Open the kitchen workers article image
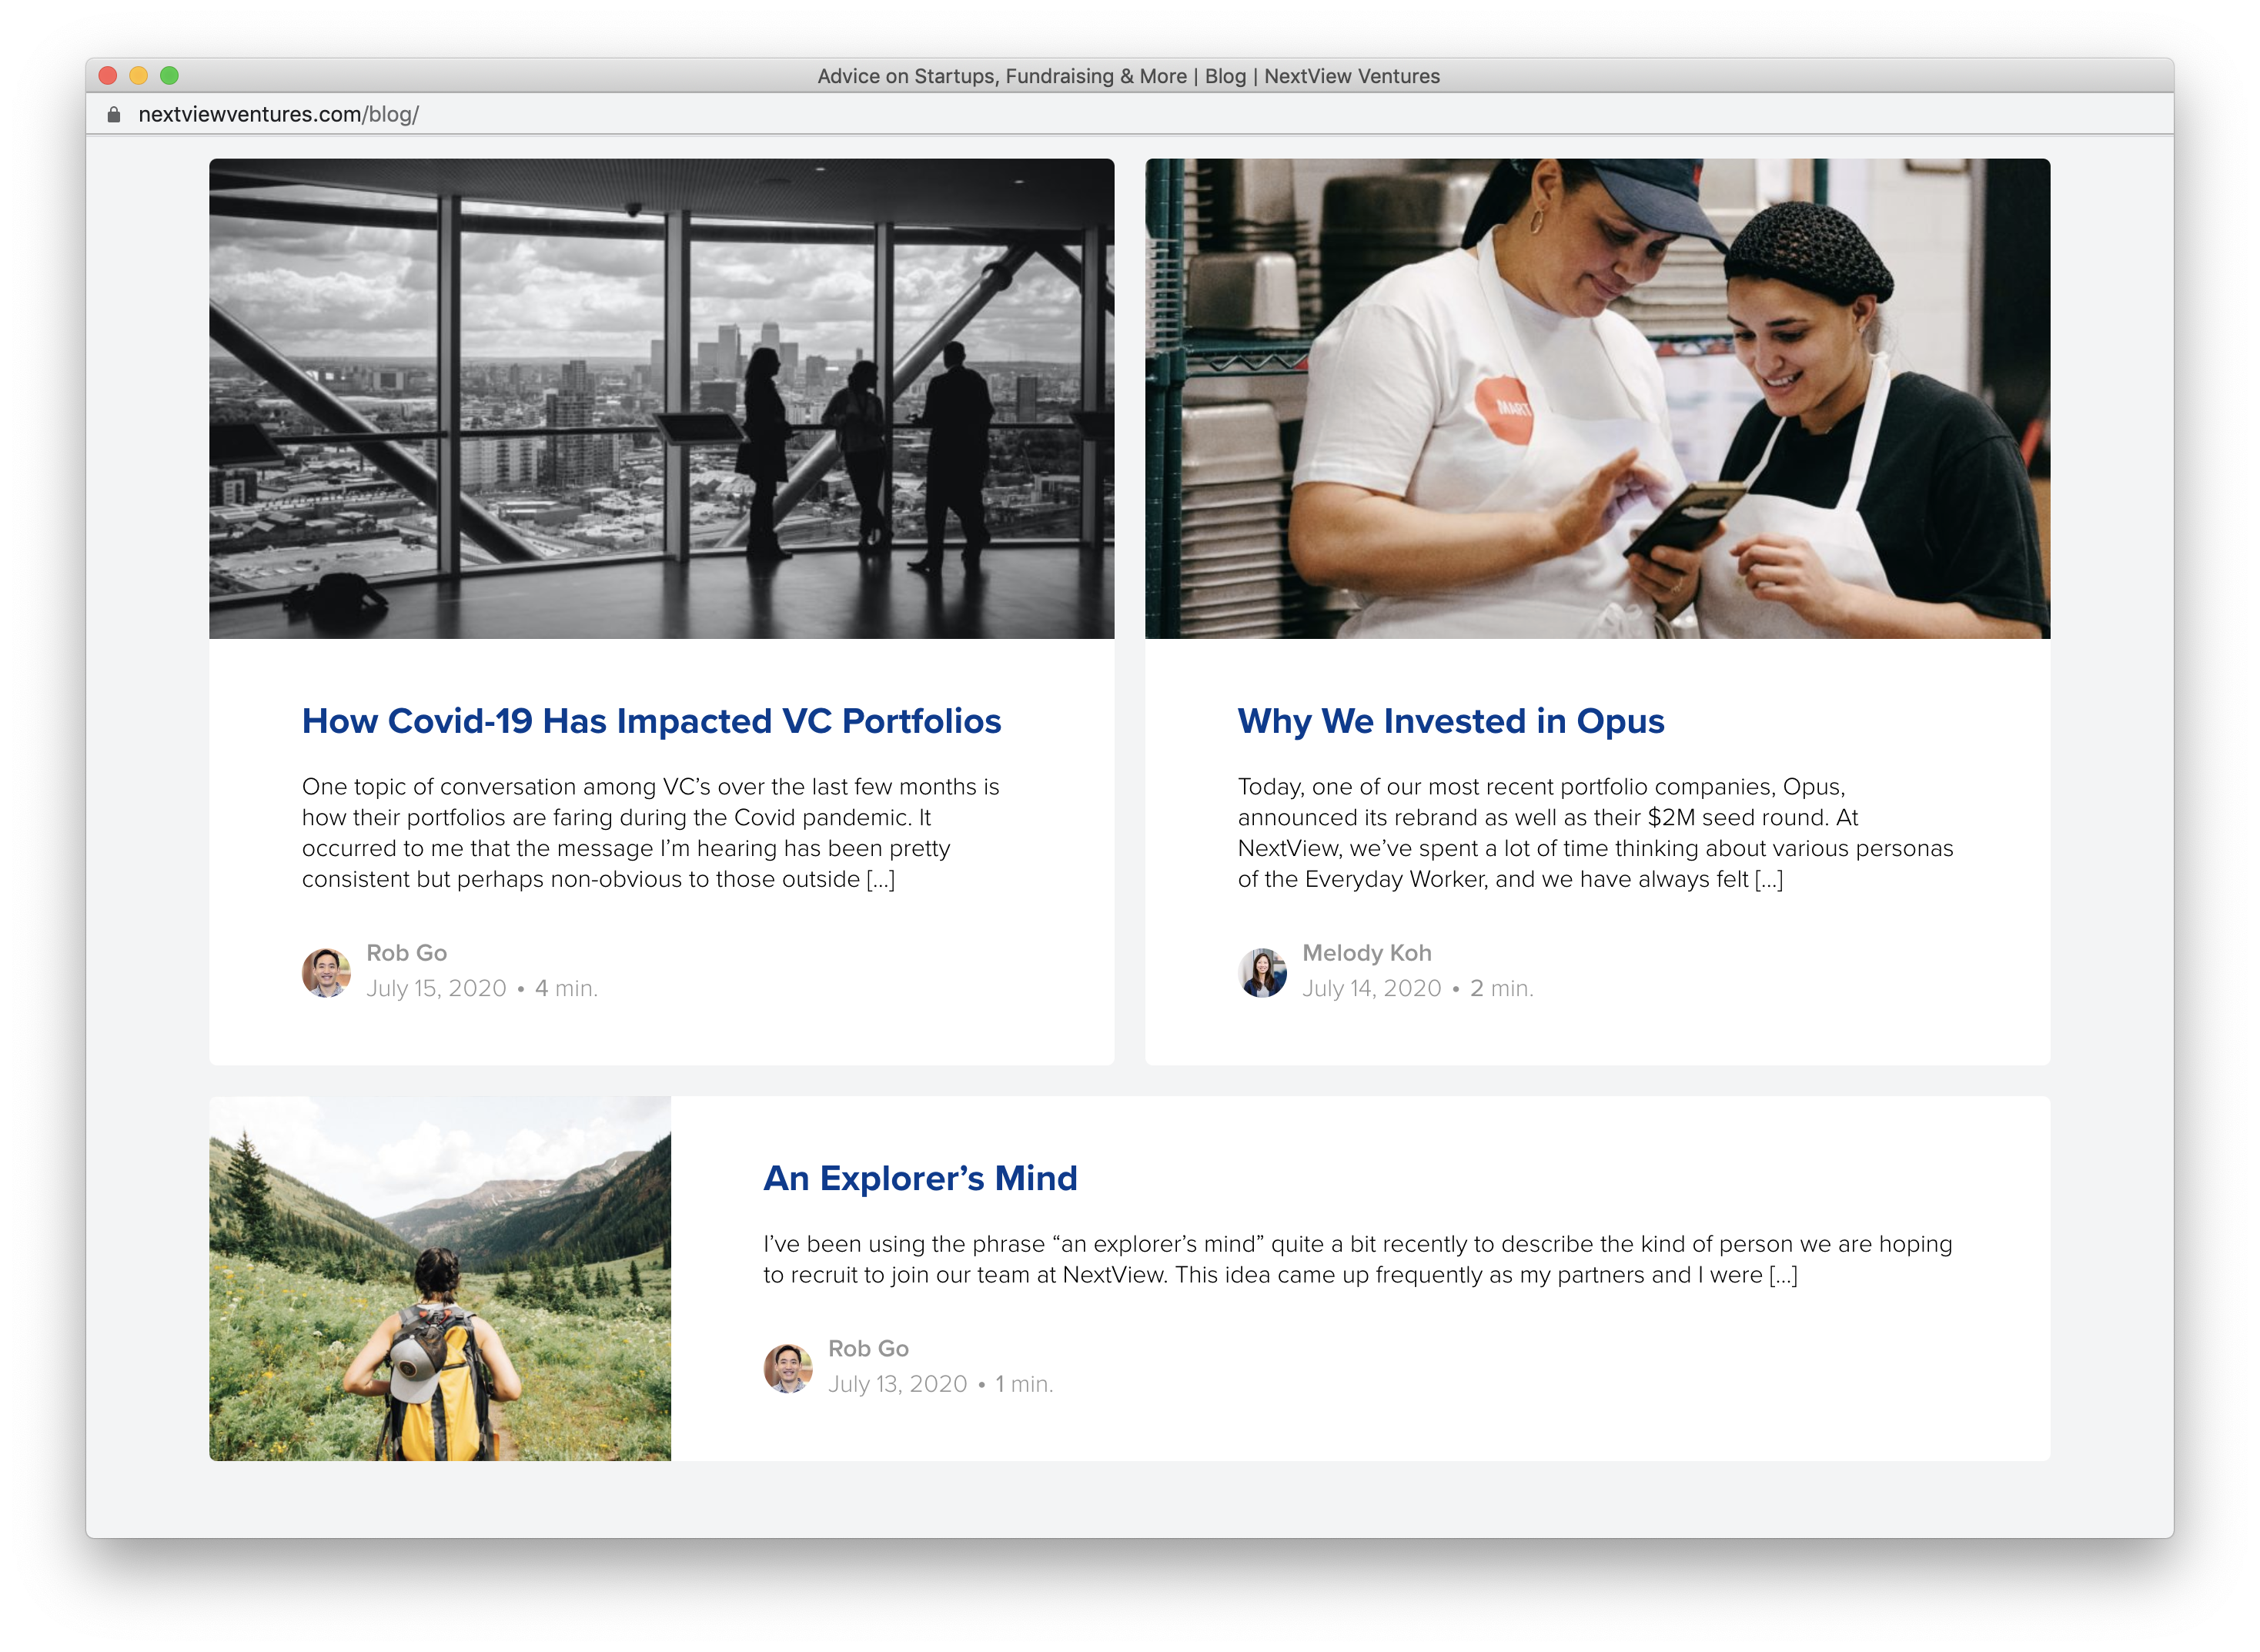Image resolution: width=2260 pixels, height=1652 pixels. pyautogui.click(x=1597, y=399)
